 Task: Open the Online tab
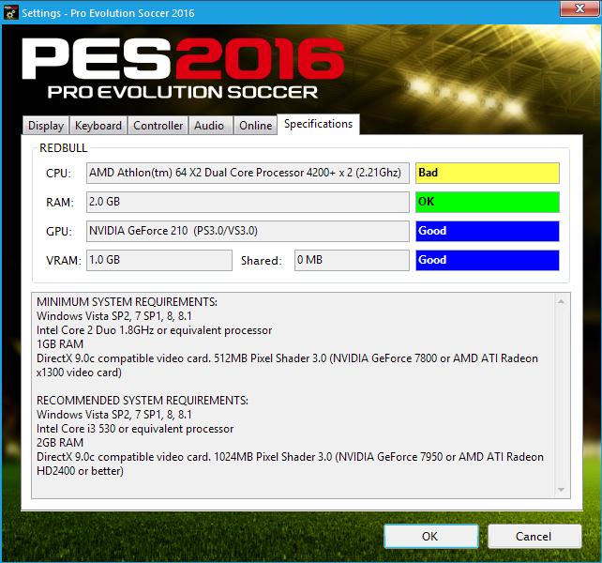pyautogui.click(x=255, y=126)
